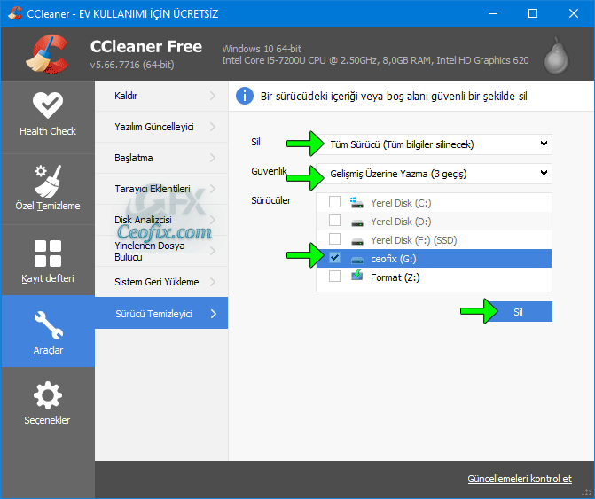Select the ceofix (G:) row label
This screenshot has height=499, width=595.
click(x=394, y=259)
